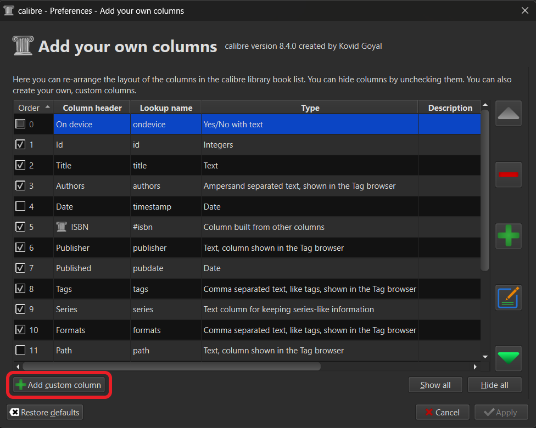Image resolution: width=536 pixels, height=428 pixels.
Task: Enable the Path column checkbox
Action: pos(20,350)
